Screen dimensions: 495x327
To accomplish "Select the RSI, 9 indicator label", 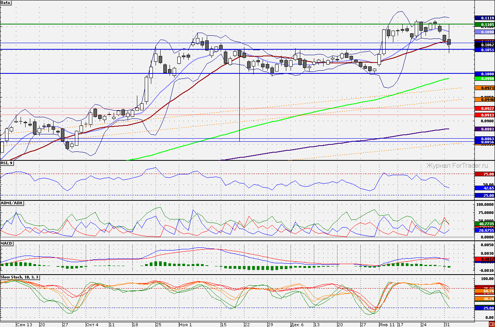I will [7, 163].
